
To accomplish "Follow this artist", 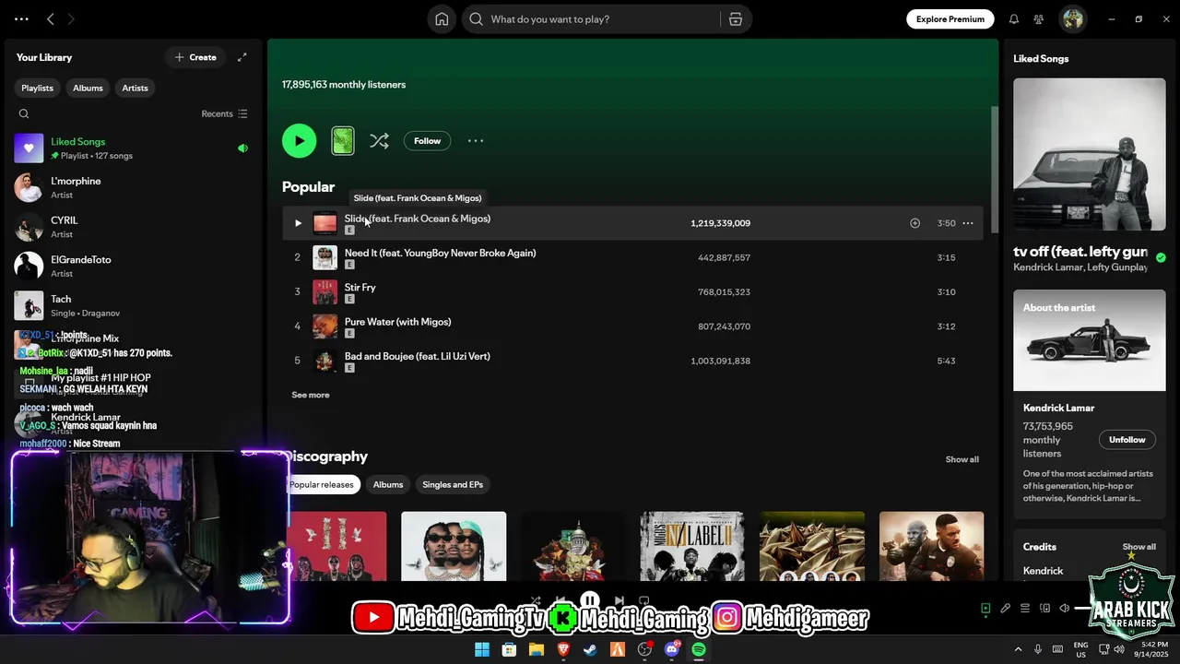I will coord(427,141).
